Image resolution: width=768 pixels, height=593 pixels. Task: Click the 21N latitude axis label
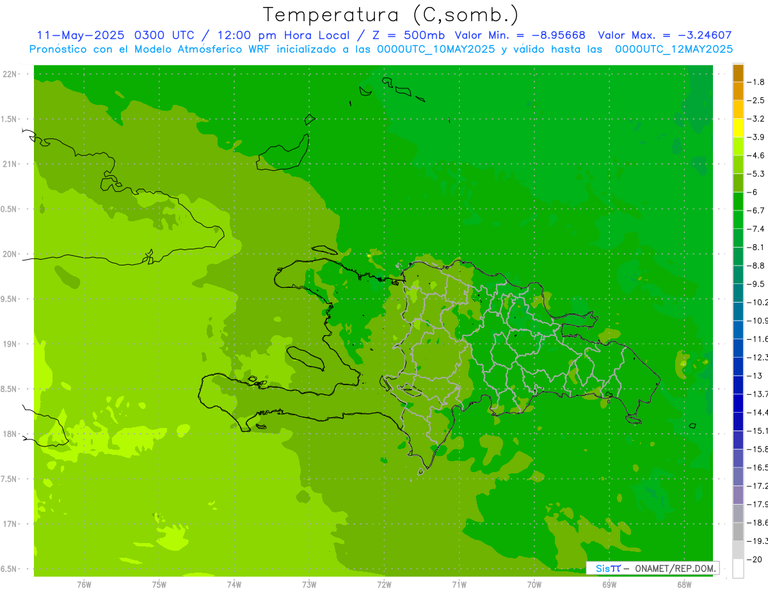(11, 164)
